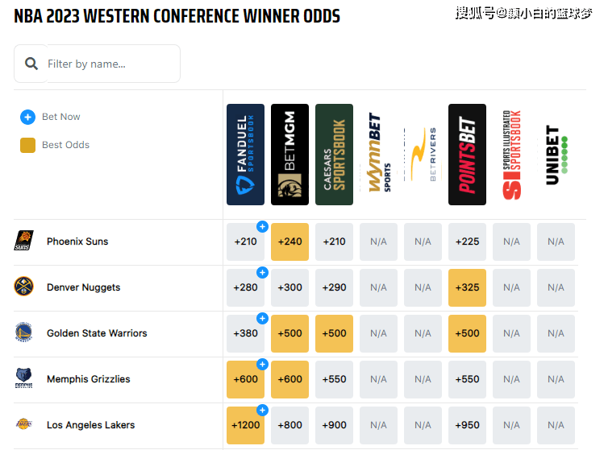Image resolution: width=604 pixels, height=450 pixels.
Task: Click the PointsBet logo
Action: click(467, 155)
